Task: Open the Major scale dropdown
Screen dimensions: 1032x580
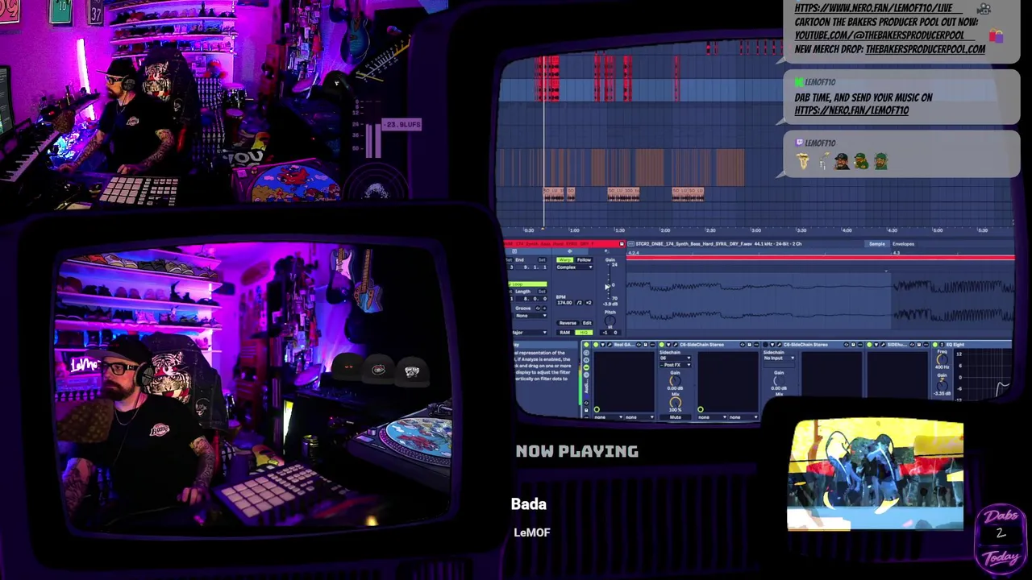Action: pyautogui.click(x=528, y=332)
